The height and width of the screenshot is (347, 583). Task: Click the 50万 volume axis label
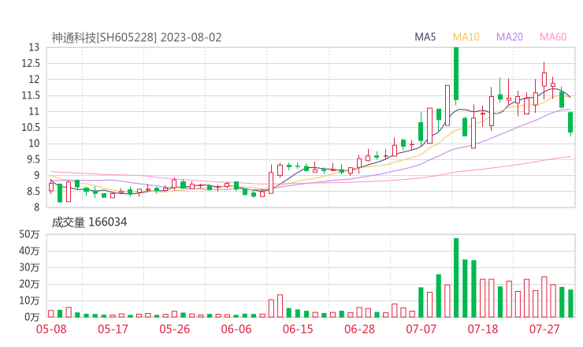click(29, 234)
